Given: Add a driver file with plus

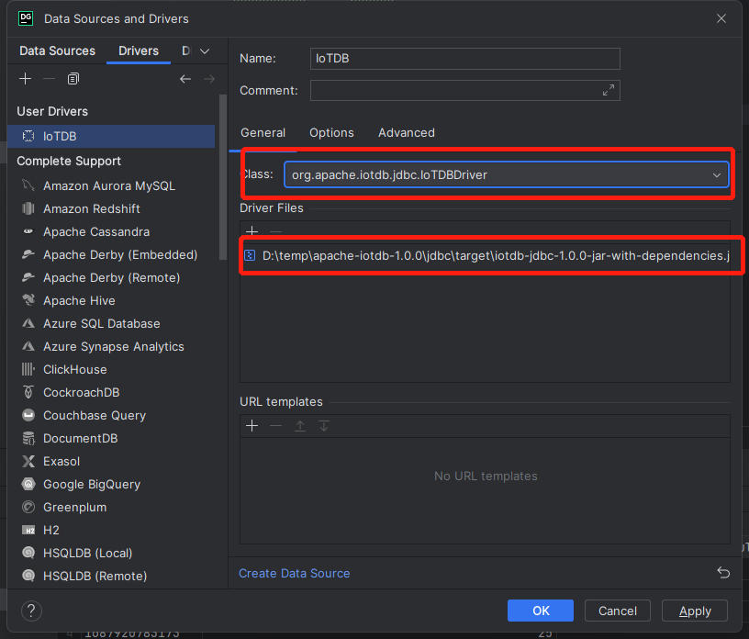Looking at the screenshot, I should 252,231.
